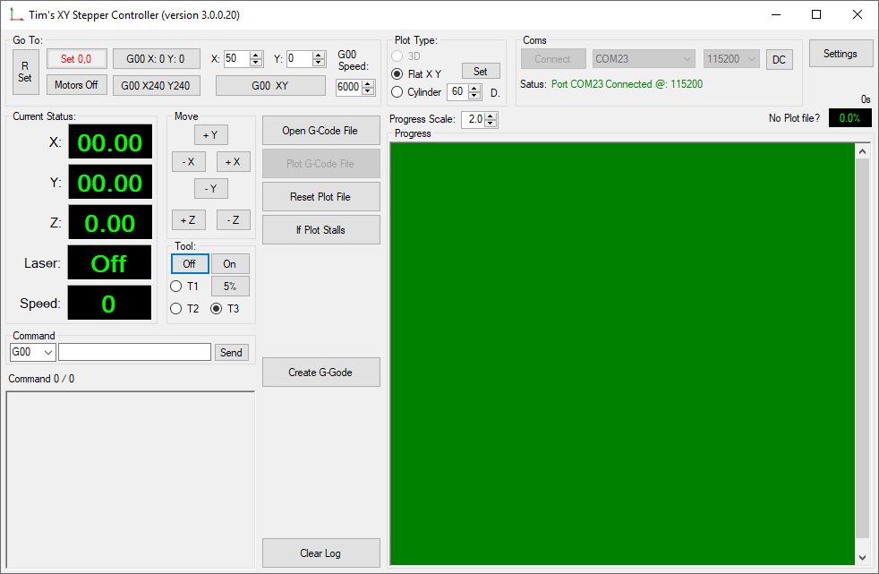This screenshot has width=879, height=574.
Task: Click the app icon in title bar
Action: point(16,15)
